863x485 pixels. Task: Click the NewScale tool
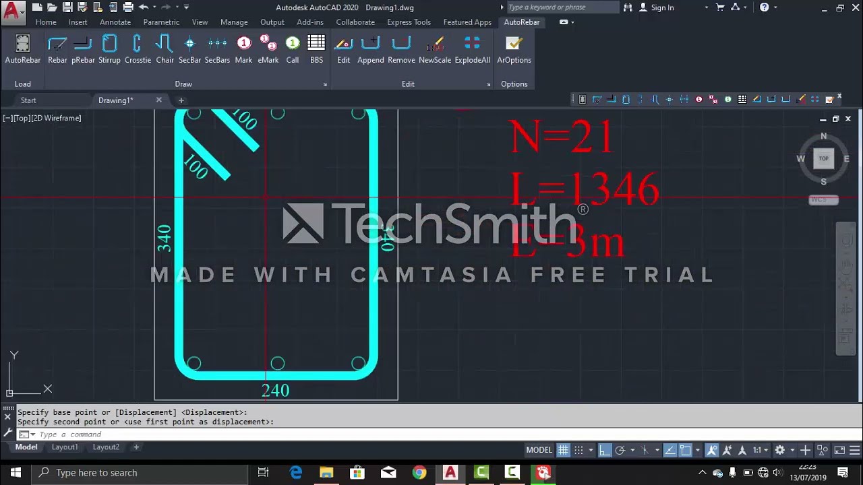(435, 50)
